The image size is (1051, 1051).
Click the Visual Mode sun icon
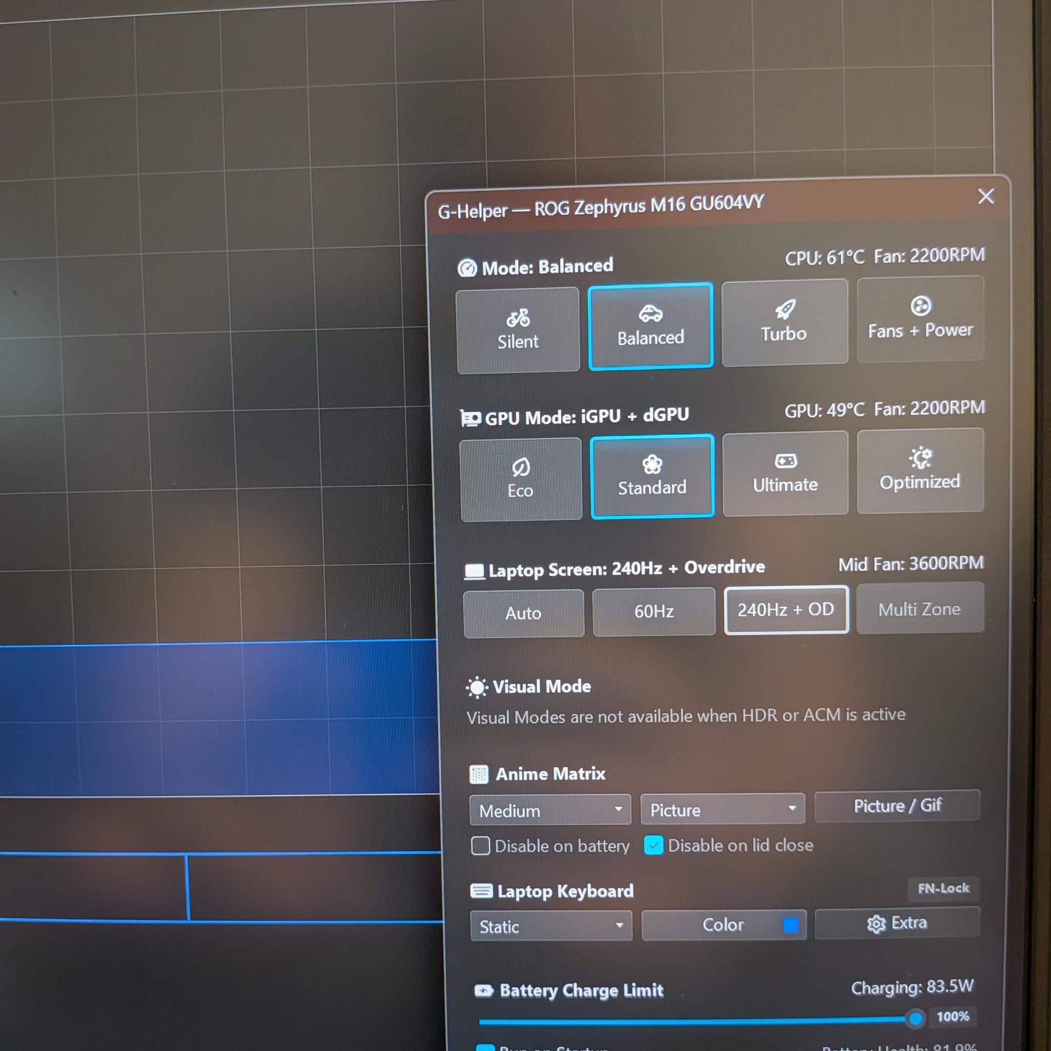pos(477,687)
